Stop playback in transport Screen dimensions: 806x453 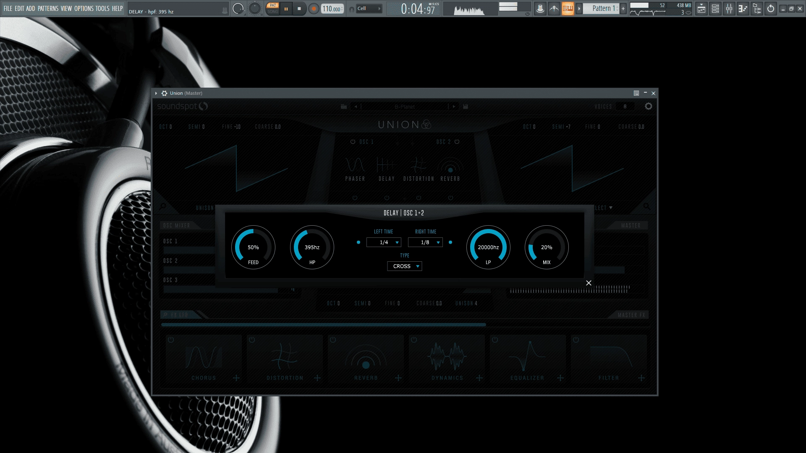coord(299,8)
